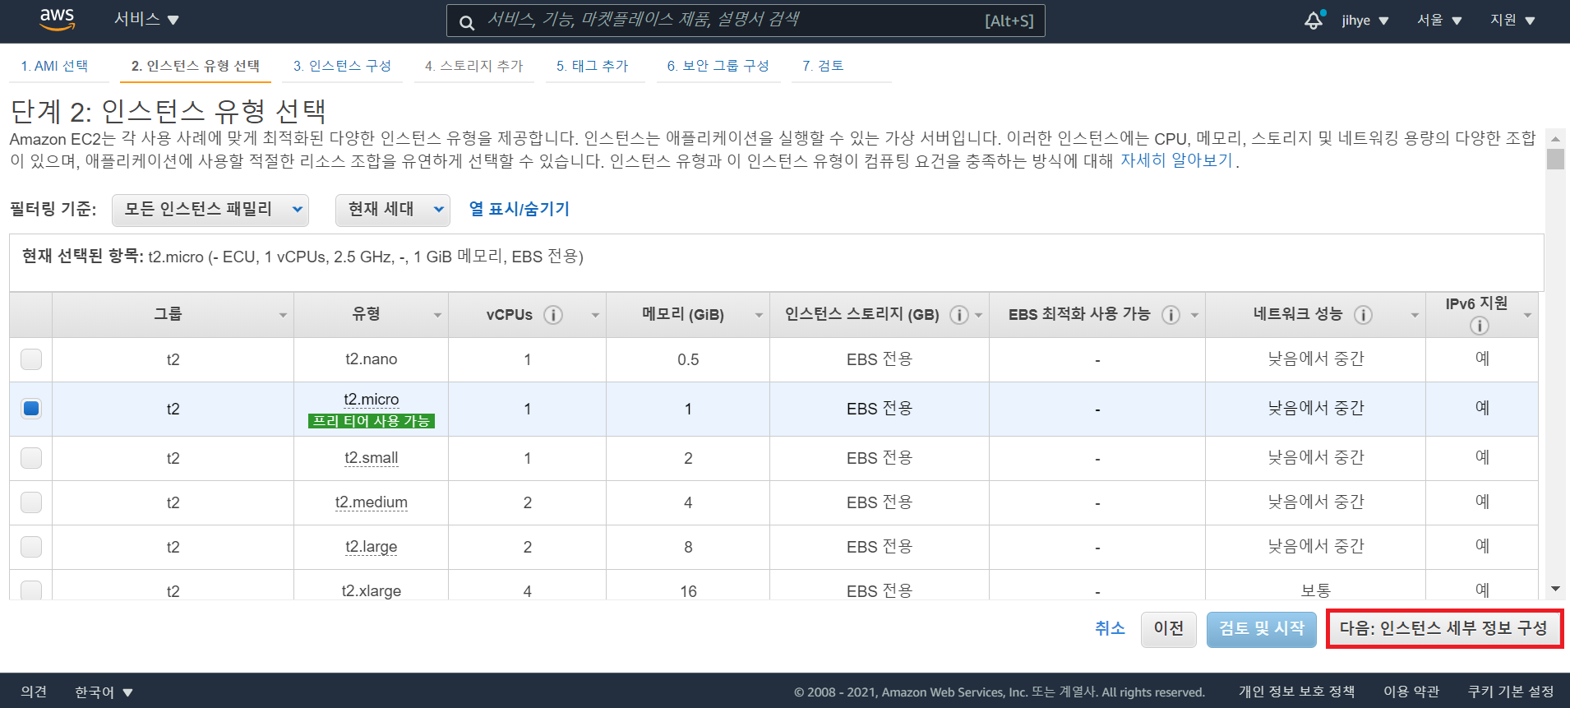The width and height of the screenshot is (1570, 708).
Task: Show info for network performance column
Action: click(x=1363, y=315)
